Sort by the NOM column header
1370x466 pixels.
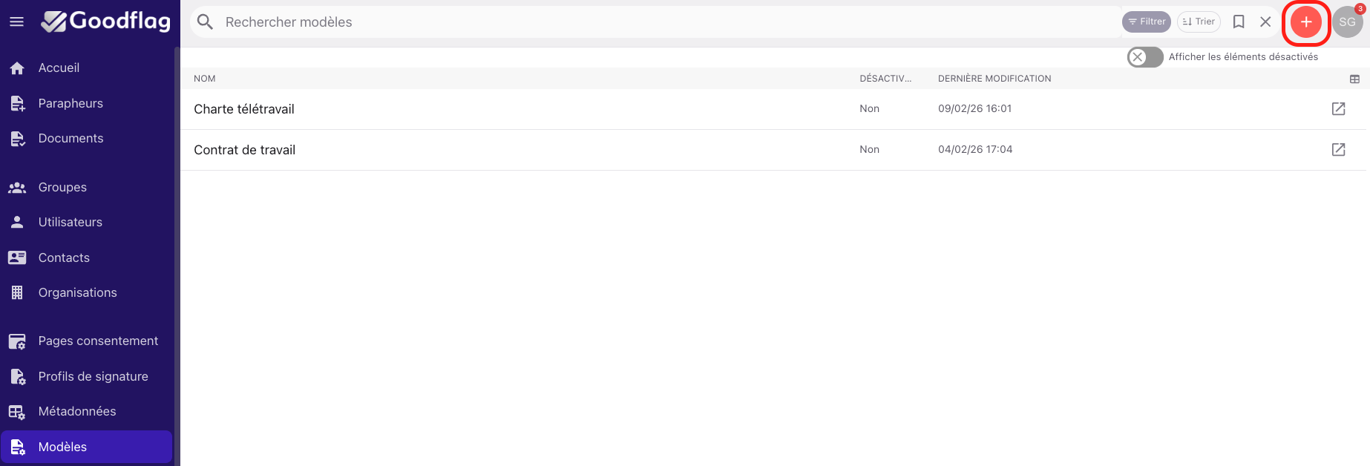(x=205, y=79)
